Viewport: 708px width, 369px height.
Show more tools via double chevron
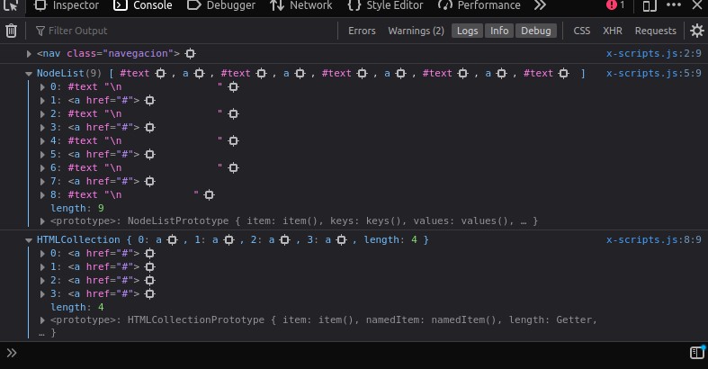coord(540,5)
